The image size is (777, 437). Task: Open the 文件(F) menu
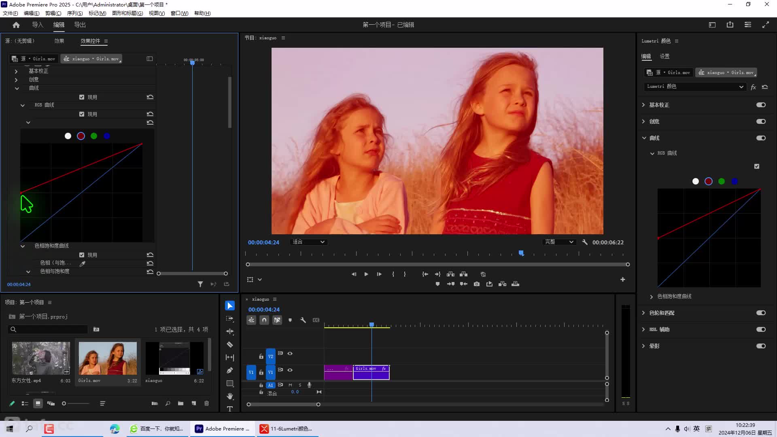(11, 13)
